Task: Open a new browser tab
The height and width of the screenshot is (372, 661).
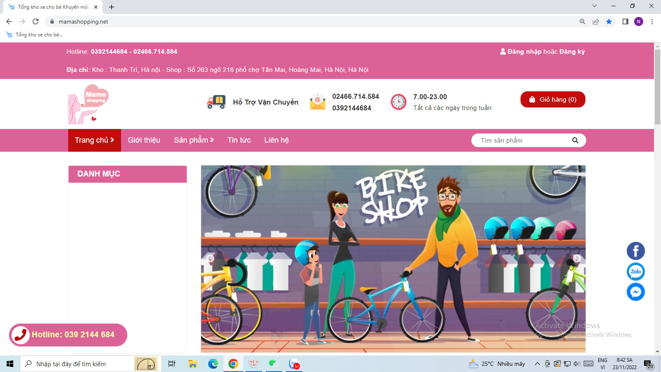Action: click(112, 7)
